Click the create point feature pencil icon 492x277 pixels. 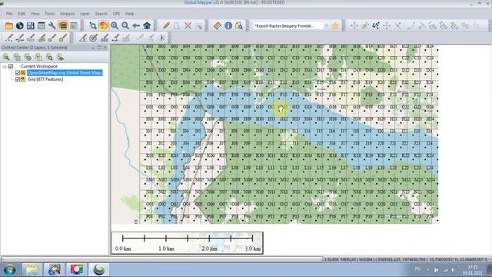pos(9,38)
